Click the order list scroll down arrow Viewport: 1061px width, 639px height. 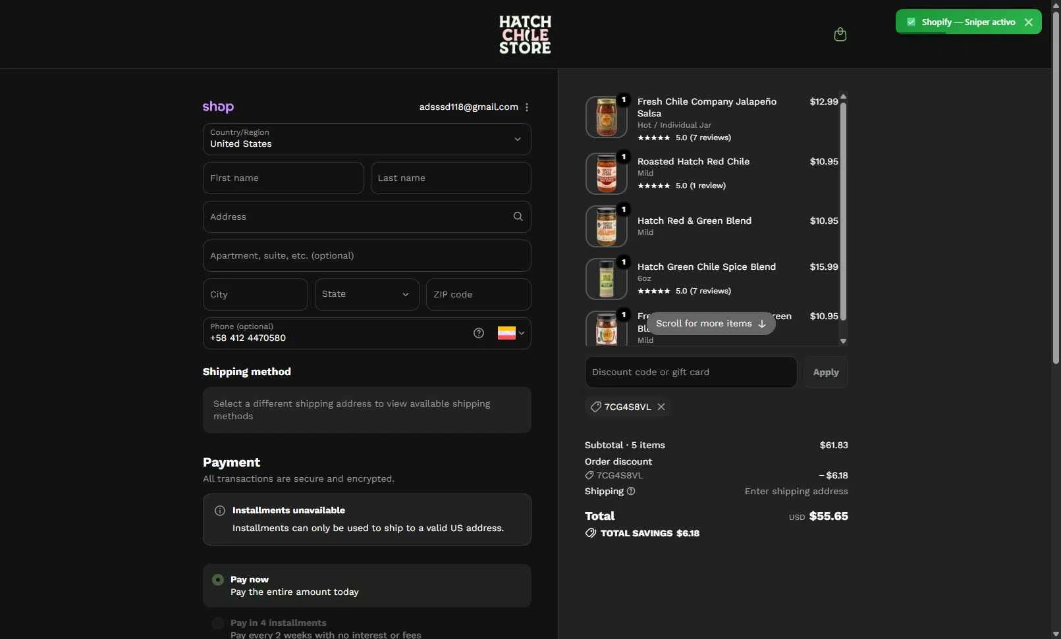843,341
